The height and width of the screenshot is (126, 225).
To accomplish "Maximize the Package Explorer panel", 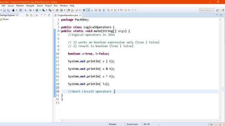I will [49, 15].
